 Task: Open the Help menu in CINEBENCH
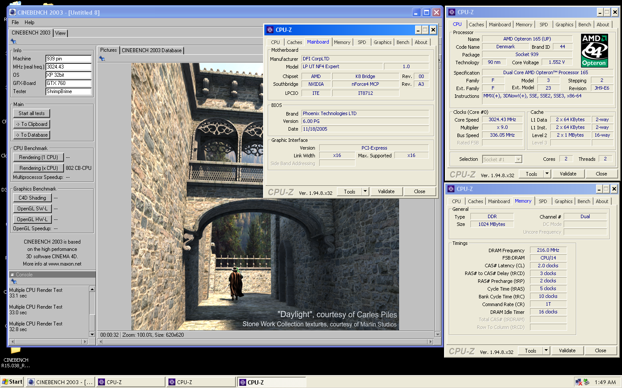tap(29, 22)
